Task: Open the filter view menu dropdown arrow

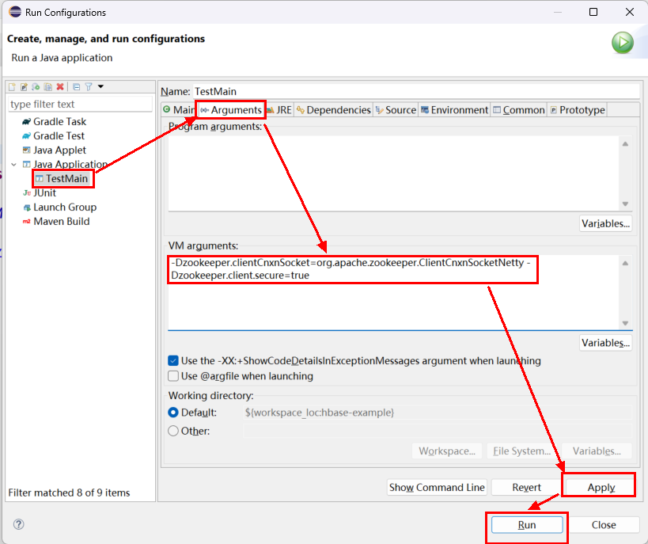Action: click(x=100, y=86)
